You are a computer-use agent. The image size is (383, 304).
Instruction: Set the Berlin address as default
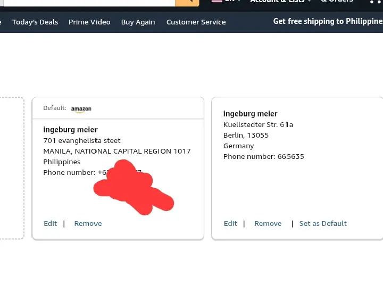[x=323, y=224]
